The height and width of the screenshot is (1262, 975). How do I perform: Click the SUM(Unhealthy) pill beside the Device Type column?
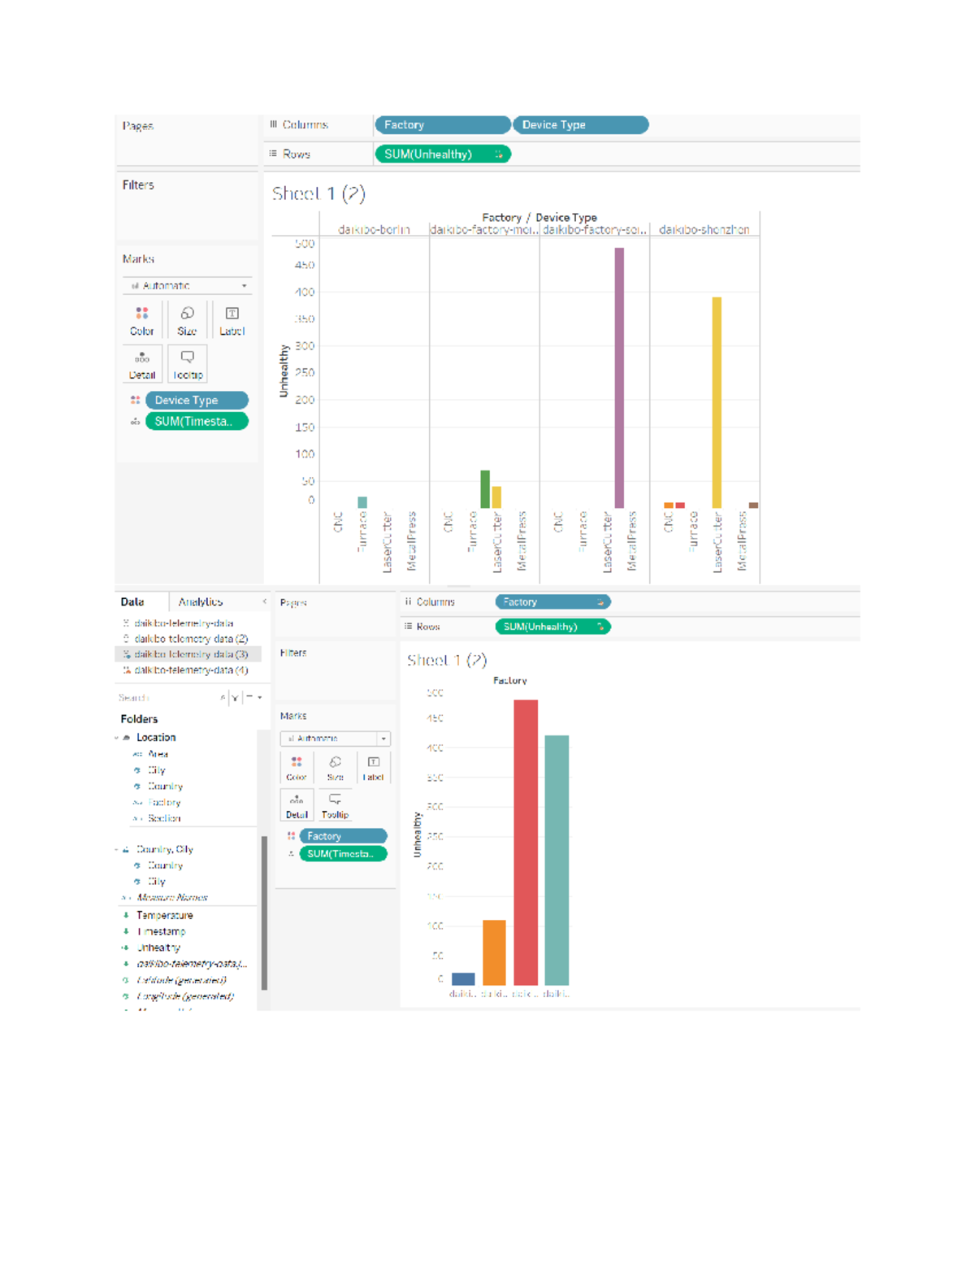coord(443,154)
